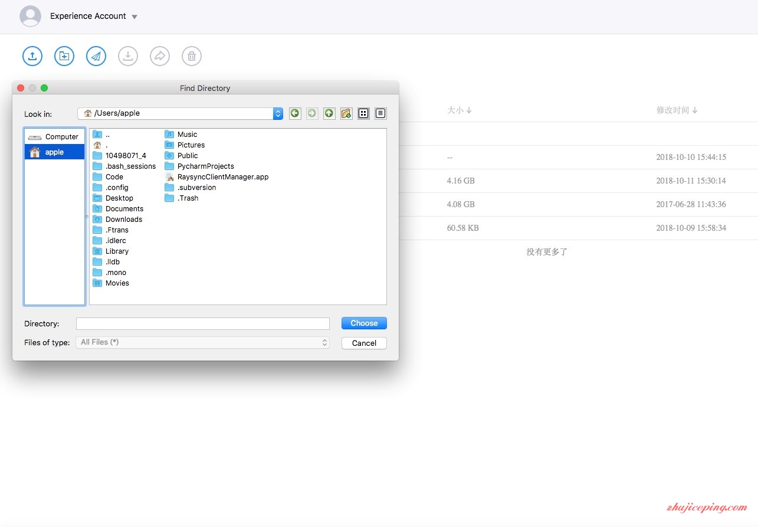Select the .idlerc folder
758x527 pixels.
click(109, 241)
